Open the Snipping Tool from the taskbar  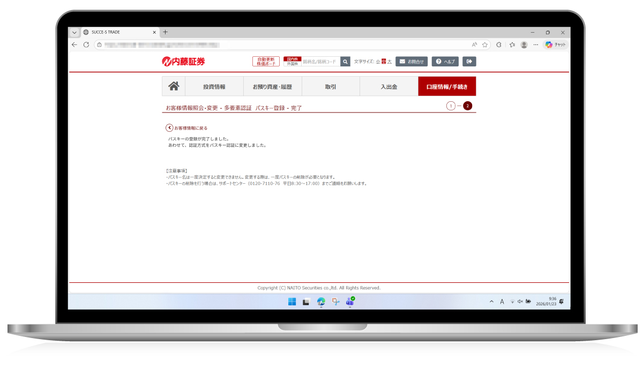pos(335,302)
